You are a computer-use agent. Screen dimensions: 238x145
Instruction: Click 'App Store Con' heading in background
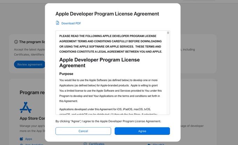coord(32,119)
